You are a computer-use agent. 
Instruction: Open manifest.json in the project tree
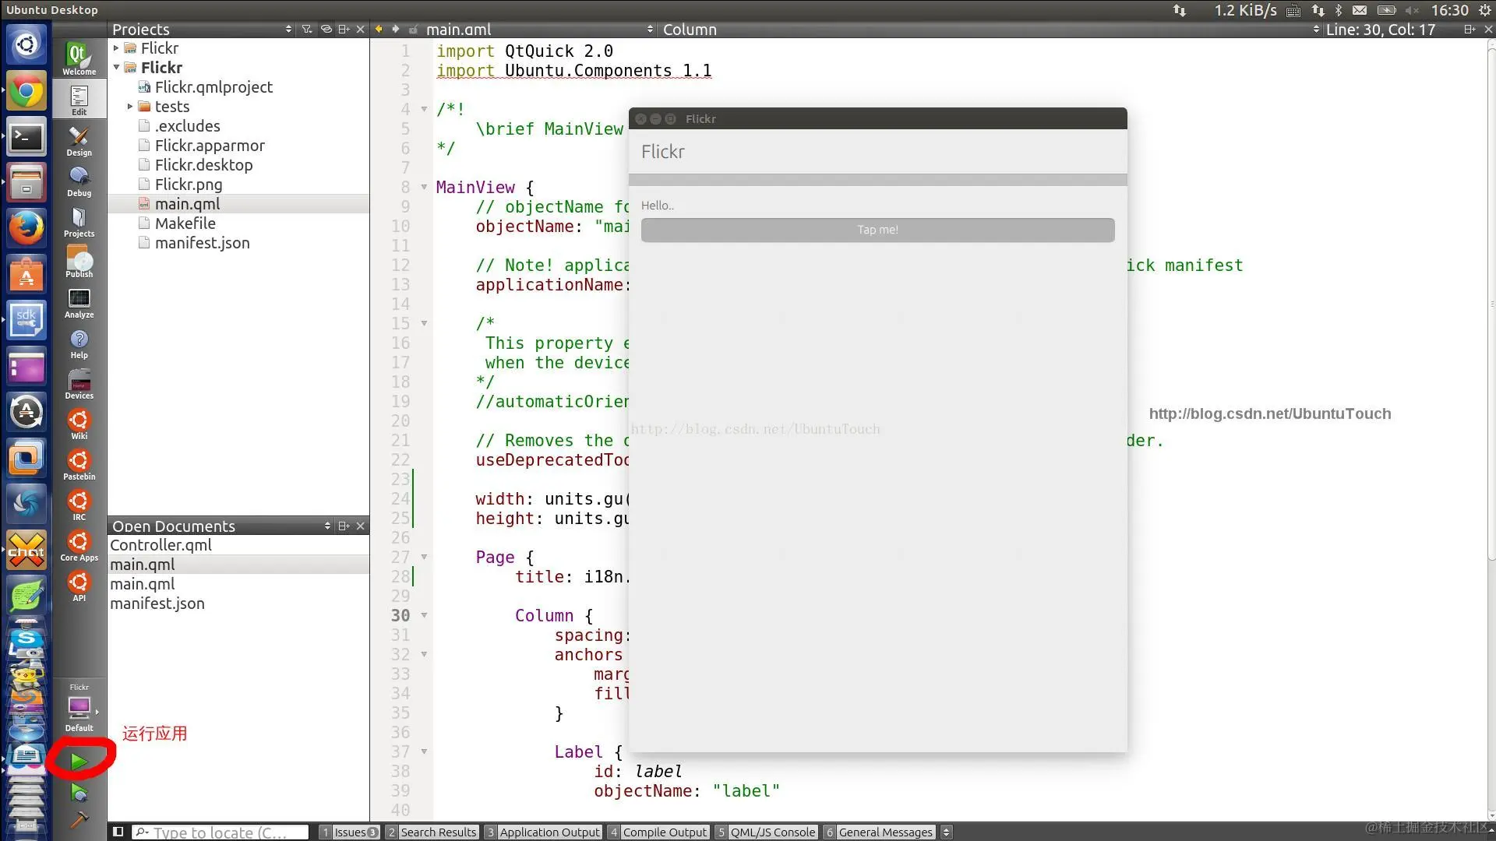[202, 243]
